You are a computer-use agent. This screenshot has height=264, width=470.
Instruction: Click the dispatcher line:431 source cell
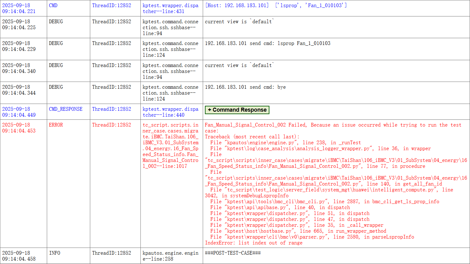[x=170, y=8]
